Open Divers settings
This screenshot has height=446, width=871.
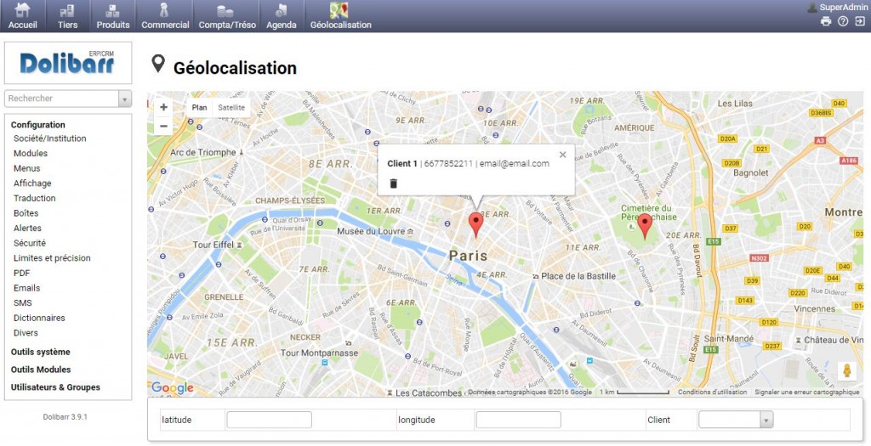[x=26, y=333]
